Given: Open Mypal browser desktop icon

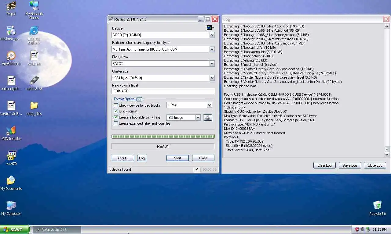Looking at the screenshot, I should tap(11, 8).
